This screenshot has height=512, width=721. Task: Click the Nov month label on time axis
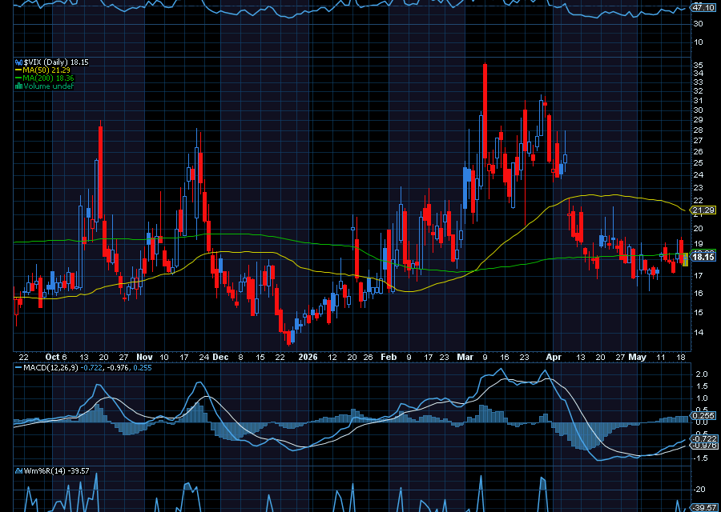point(144,358)
